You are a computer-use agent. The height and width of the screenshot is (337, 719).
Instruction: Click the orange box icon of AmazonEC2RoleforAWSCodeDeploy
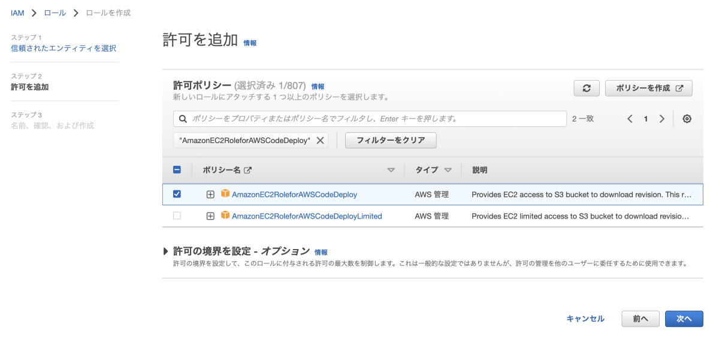[x=225, y=193]
